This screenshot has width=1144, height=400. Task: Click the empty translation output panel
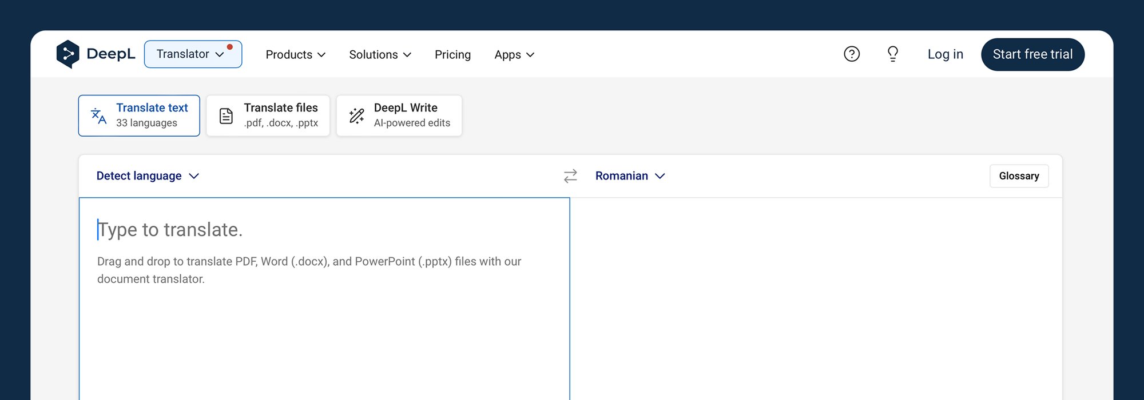[816, 299]
